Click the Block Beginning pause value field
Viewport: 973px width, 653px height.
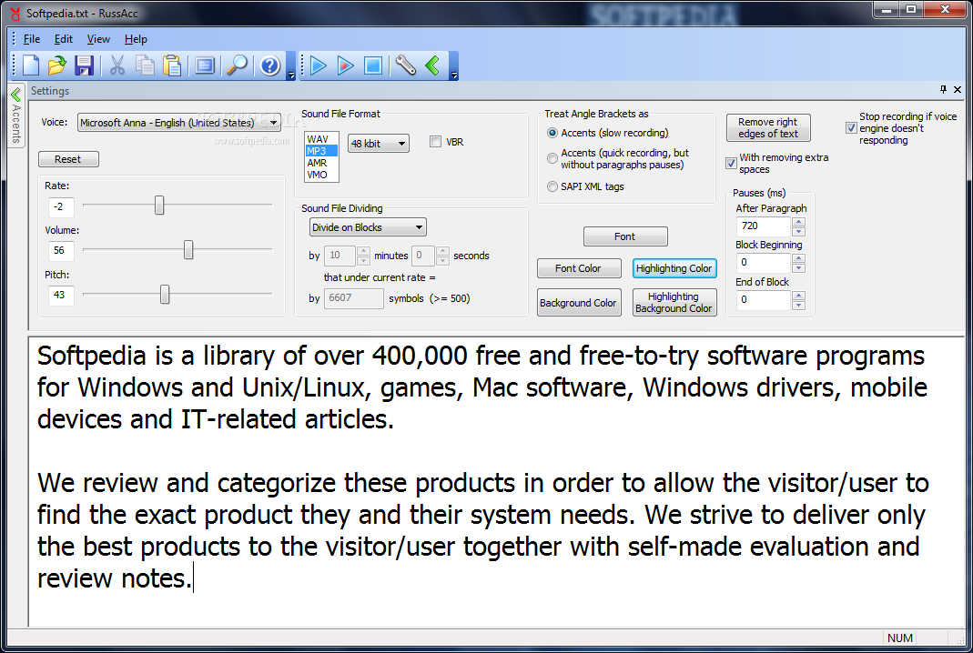(x=764, y=262)
